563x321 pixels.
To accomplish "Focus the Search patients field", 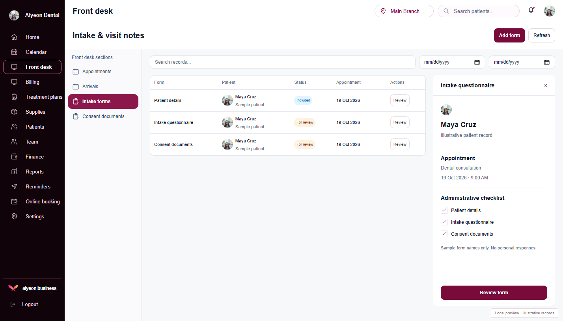I will pyautogui.click(x=479, y=11).
